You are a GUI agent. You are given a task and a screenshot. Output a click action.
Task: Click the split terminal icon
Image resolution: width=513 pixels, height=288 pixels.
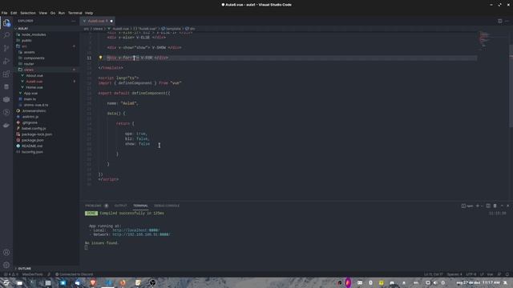(488, 206)
